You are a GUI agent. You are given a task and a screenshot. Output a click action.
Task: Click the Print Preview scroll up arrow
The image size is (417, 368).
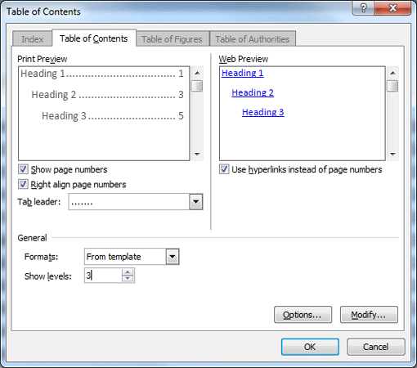(x=197, y=73)
